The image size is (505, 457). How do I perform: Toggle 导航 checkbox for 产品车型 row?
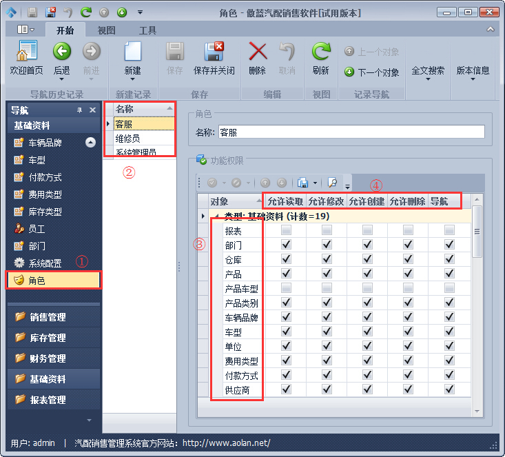coord(449,288)
